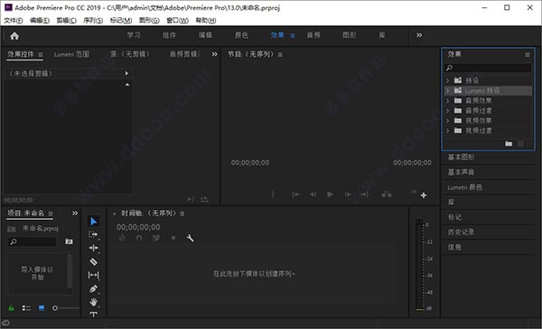The image size is (542, 329).
Task: Open the 序列(S) menu
Action: coord(93,21)
